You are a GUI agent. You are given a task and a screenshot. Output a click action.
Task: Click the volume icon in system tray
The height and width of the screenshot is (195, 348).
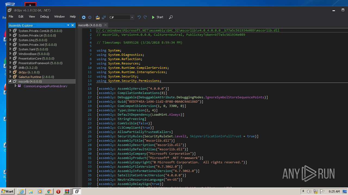tap(309, 191)
